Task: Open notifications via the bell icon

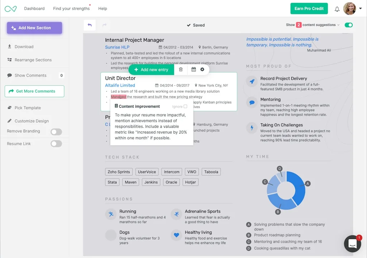Action: click(337, 9)
